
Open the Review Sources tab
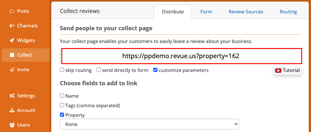pyautogui.click(x=246, y=12)
